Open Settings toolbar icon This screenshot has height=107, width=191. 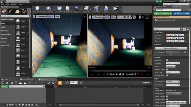[x=76, y=10]
